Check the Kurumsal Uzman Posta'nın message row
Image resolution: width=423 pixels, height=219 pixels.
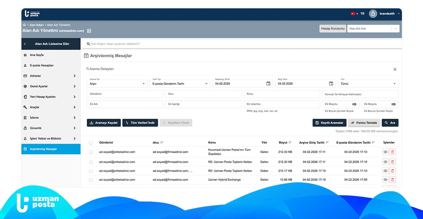click(91, 152)
